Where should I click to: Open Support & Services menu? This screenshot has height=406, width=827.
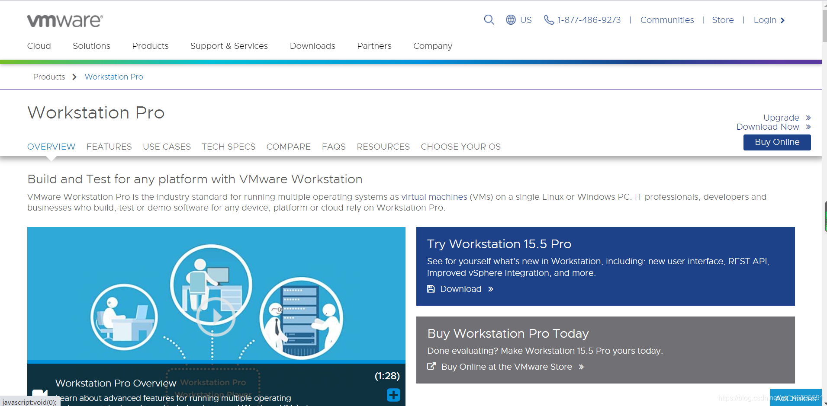229,46
